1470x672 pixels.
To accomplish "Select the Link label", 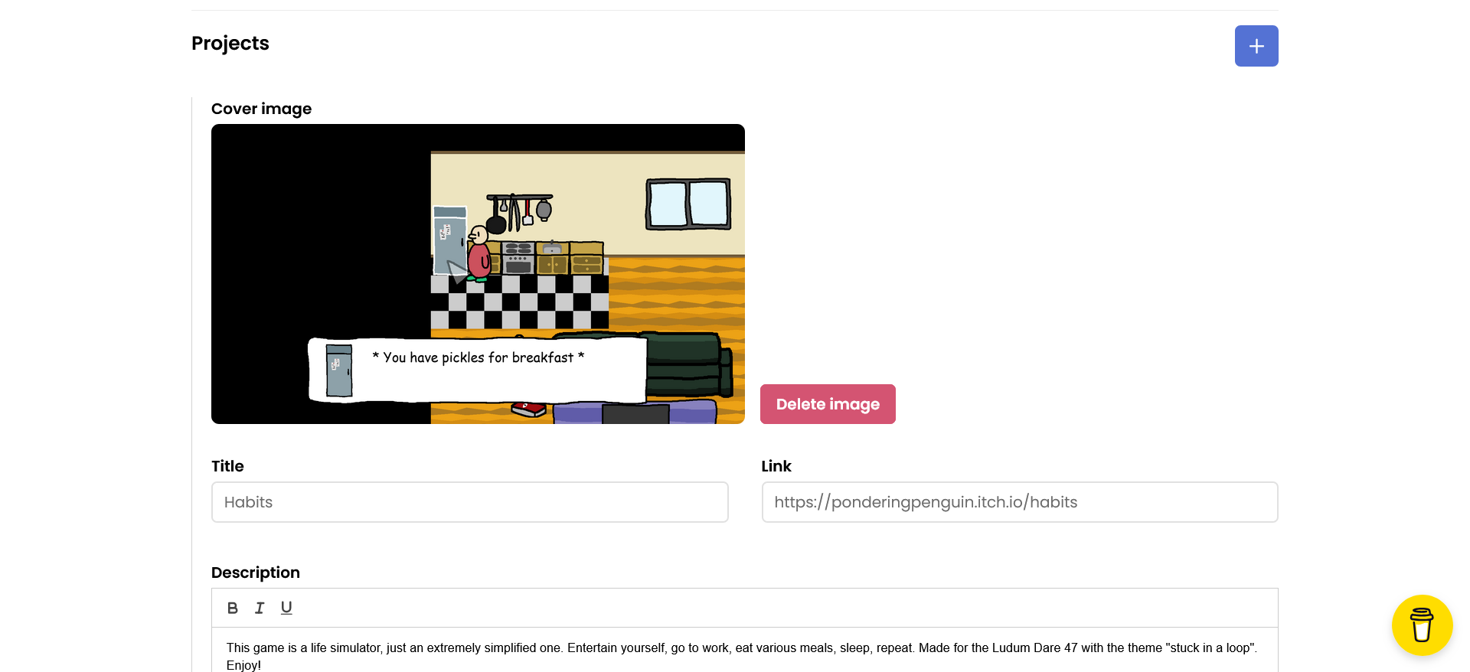I will click(x=776, y=466).
